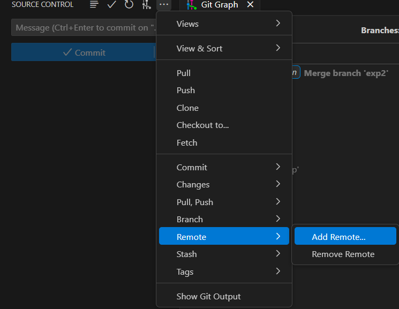This screenshot has height=309, width=399.
Task: Open the Stash submenu
Action: pos(224,254)
